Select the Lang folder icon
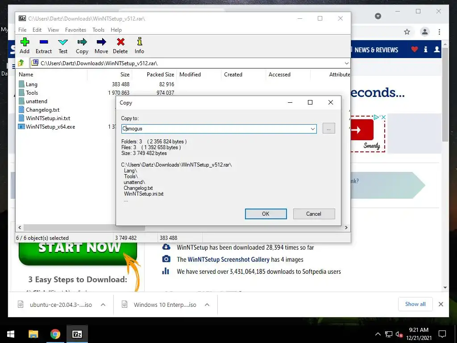 [x=21, y=84]
